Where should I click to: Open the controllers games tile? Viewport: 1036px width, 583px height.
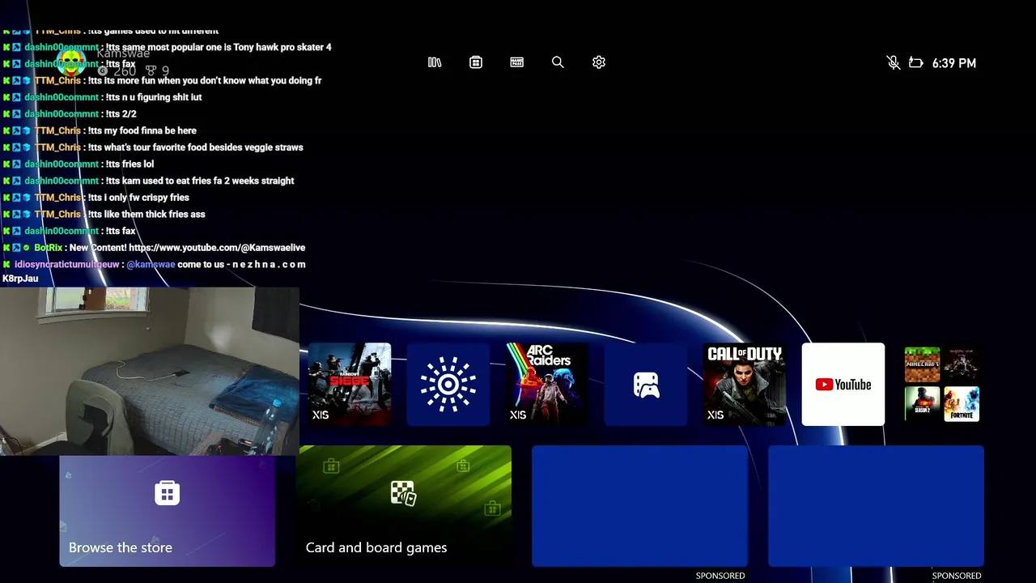pyautogui.click(x=646, y=384)
